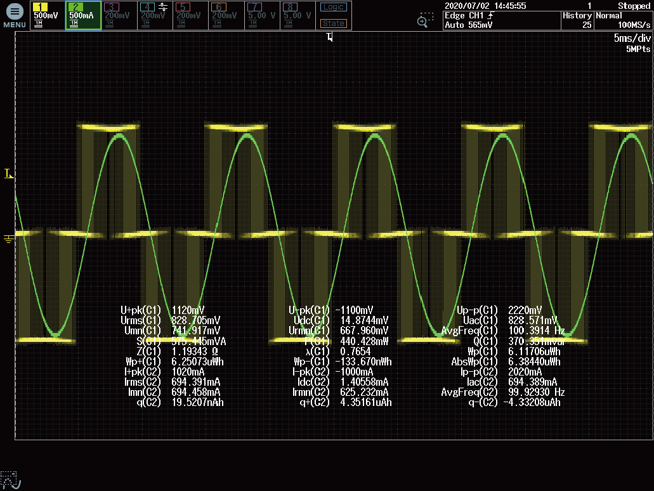
Task: Click the Z(C1) 1.19343 Ω measurement
Action: (x=177, y=351)
